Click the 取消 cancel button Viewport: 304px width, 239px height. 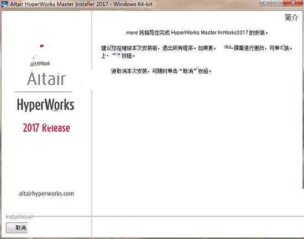17,227
